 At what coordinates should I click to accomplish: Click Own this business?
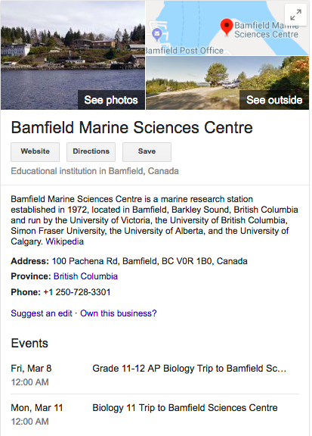119,313
